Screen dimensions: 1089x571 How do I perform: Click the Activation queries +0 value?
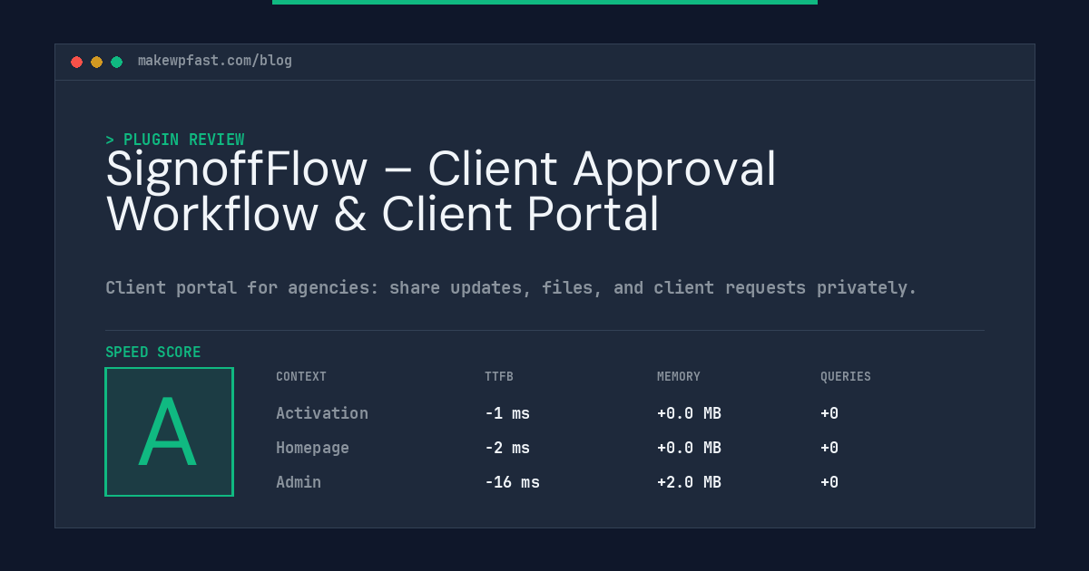point(829,413)
